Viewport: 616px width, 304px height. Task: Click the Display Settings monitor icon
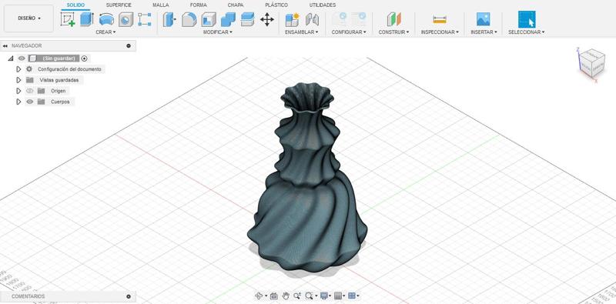tap(324, 296)
